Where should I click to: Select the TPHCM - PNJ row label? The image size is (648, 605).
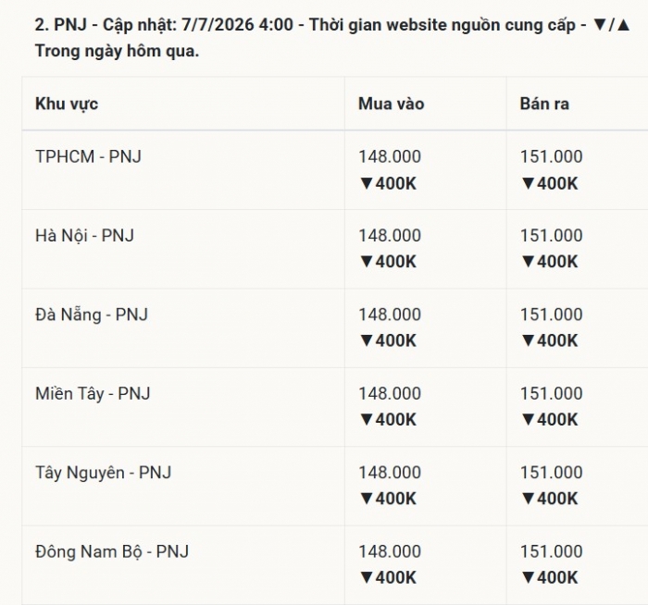89,156
